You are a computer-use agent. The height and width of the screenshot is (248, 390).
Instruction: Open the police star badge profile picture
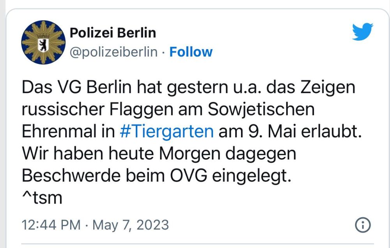click(42, 41)
